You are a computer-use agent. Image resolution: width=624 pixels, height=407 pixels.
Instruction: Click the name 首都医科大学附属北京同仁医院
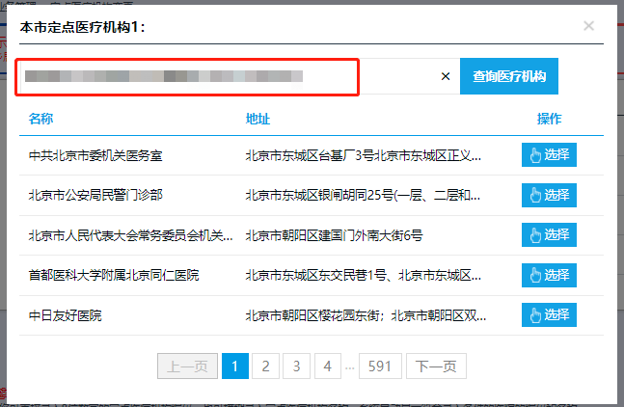pos(114,275)
